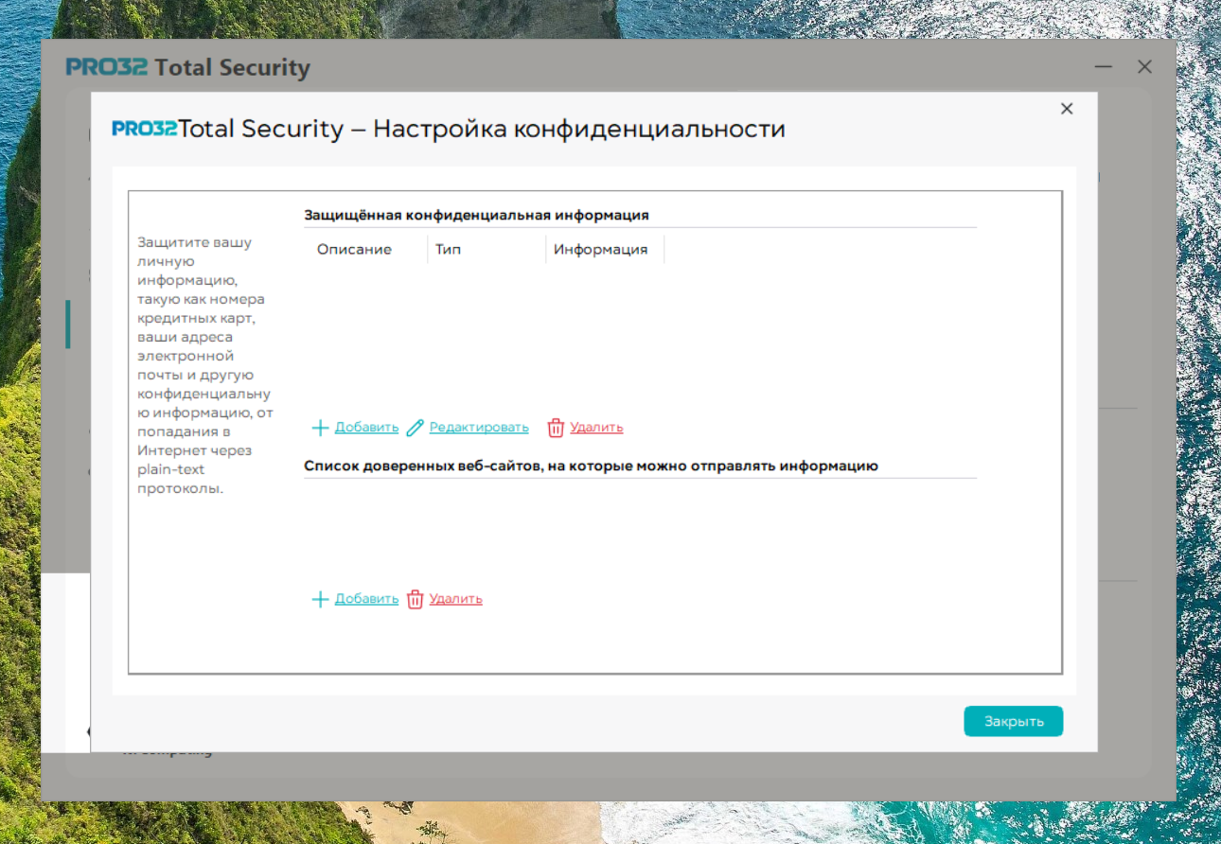Click the Защищённая конфиденциальная информация heading
1221x844 pixels.
(x=476, y=215)
